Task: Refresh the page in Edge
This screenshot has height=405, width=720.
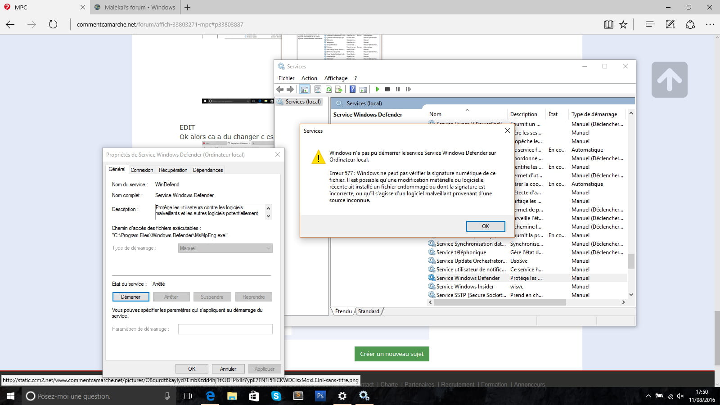Action: (53, 24)
